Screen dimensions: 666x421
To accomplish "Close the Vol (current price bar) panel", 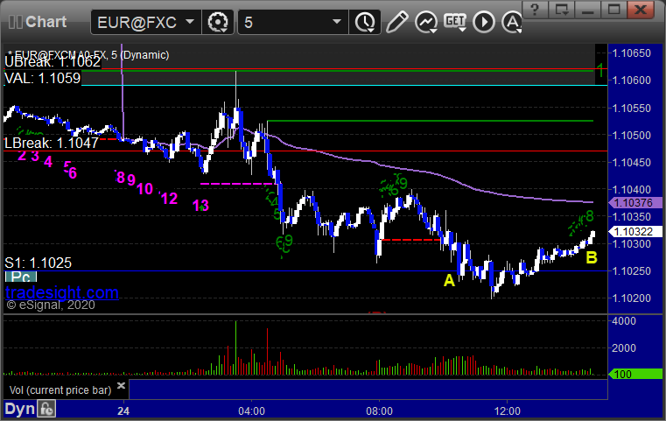I will [121, 385].
